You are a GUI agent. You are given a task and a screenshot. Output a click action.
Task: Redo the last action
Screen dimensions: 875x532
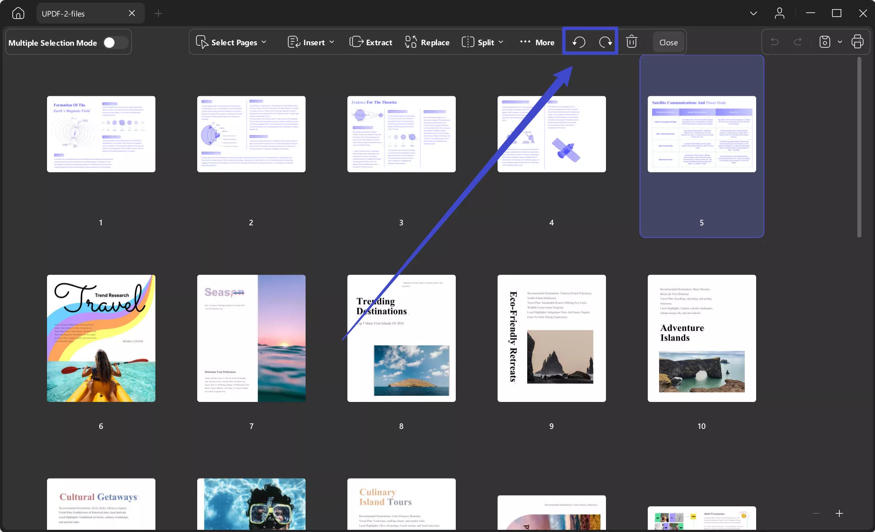click(798, 42)
